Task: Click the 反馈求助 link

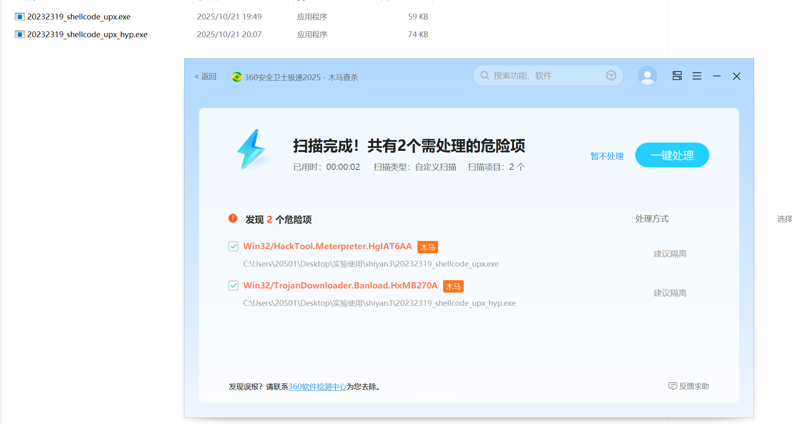Action: coord(694,386)
